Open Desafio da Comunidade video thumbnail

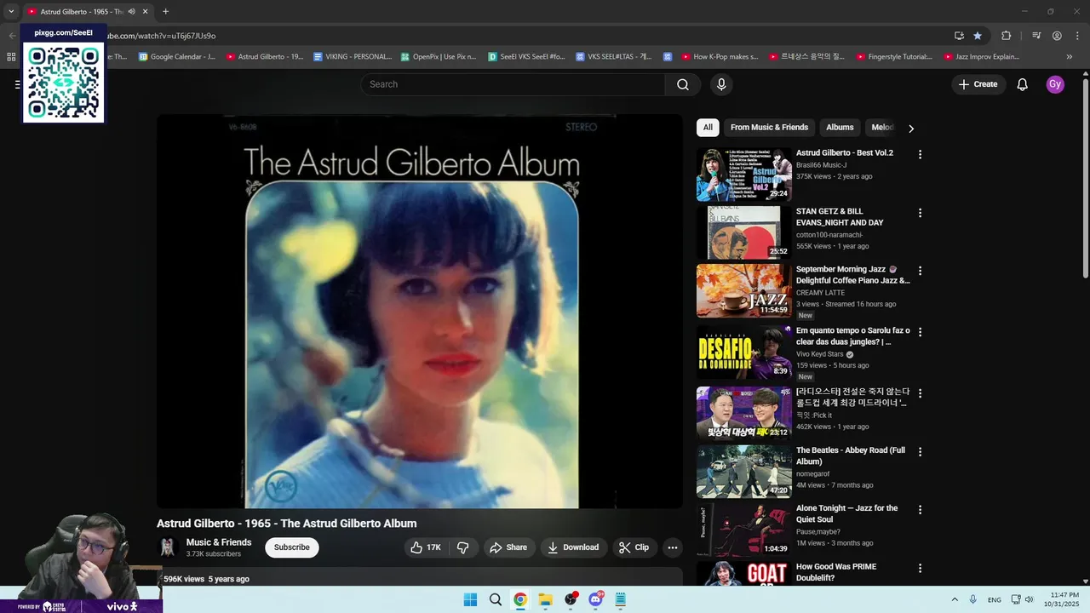coord(744,352)
